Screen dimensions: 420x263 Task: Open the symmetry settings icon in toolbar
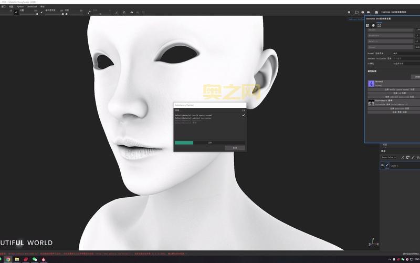[x=124, y=12]
